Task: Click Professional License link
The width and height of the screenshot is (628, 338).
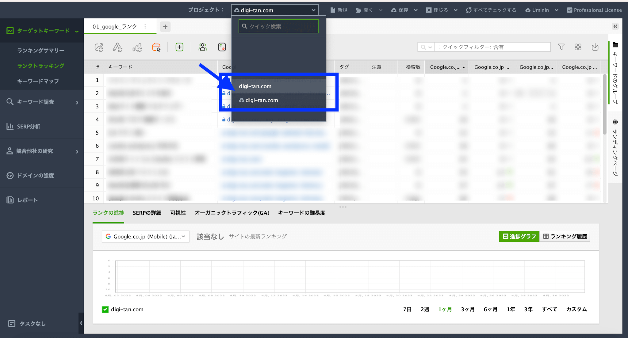Action: 594,10
